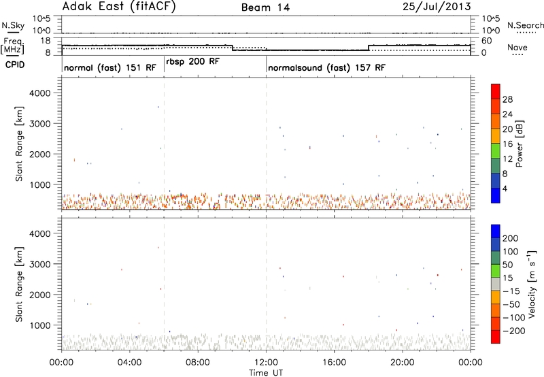Click the 'N.Sky' label
This screenshot has width=544, height=377.
click(x=13, y=25)
